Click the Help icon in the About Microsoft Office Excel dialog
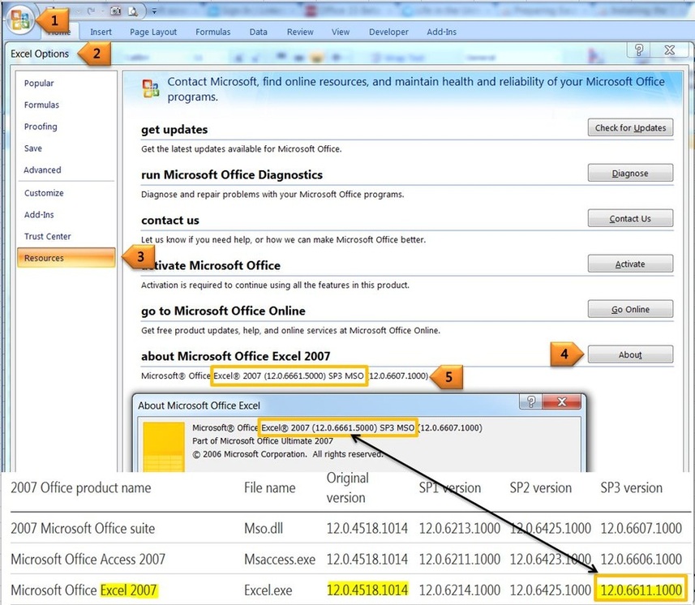The image size is (695, 605). 530,401
